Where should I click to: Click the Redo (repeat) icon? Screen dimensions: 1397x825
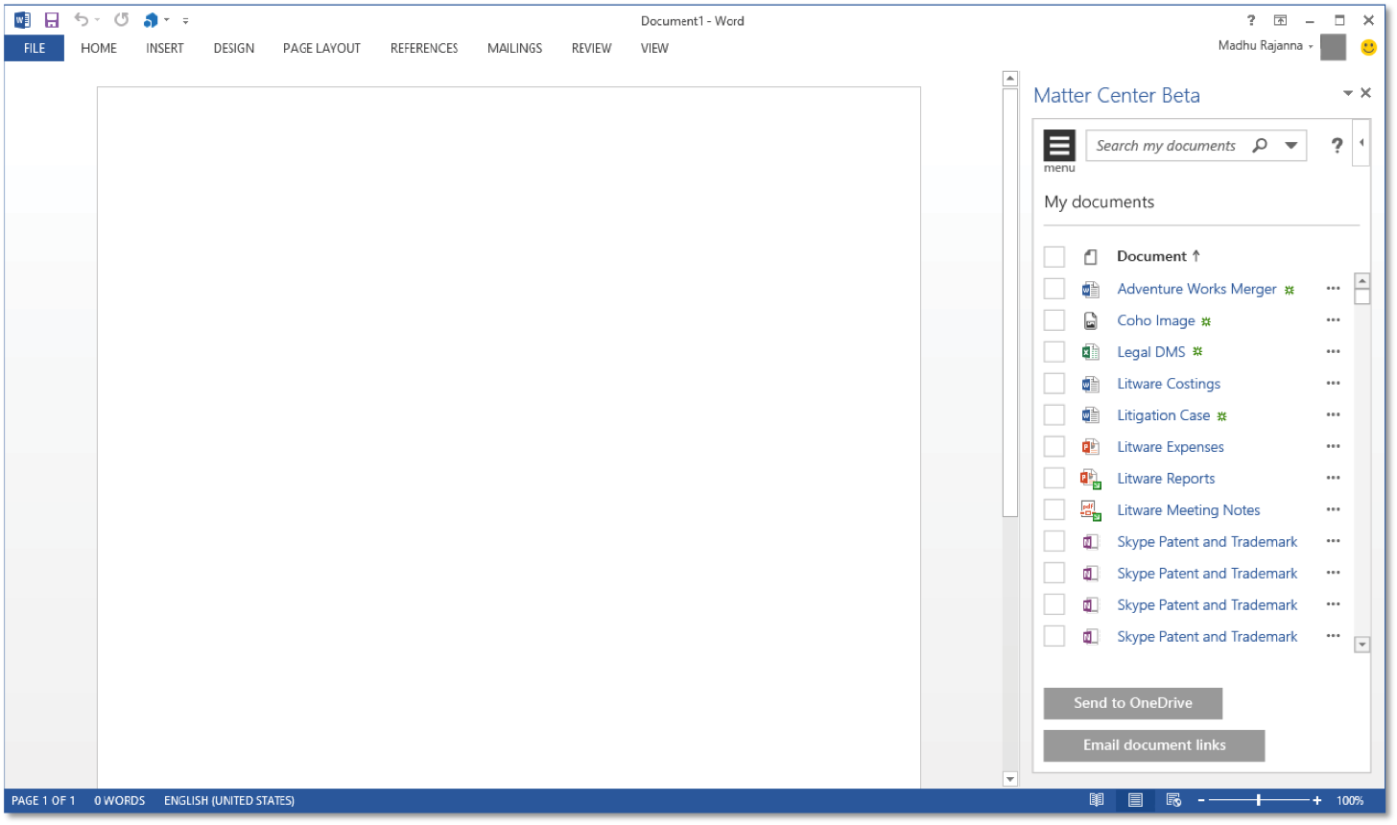click(122, 20)
